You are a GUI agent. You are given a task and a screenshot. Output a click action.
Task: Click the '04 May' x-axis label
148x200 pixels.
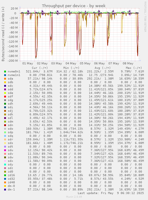pos(71,63)
